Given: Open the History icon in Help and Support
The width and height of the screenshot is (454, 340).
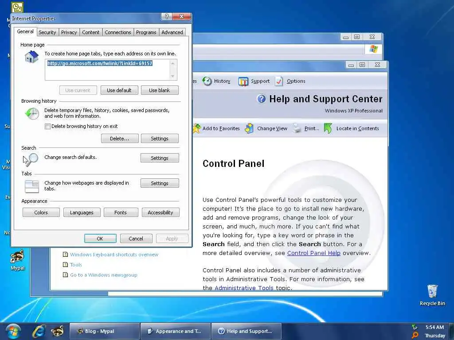Looking at the screenshot, I should [x=207, y=81].
